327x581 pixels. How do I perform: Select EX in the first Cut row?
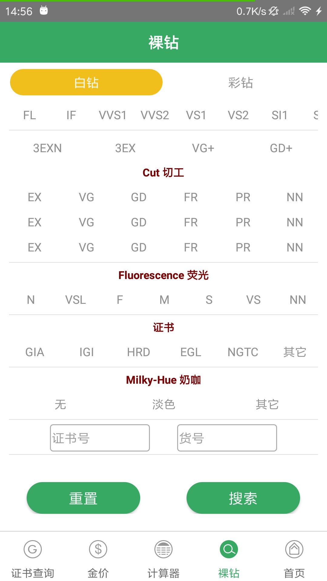point(34,197)
